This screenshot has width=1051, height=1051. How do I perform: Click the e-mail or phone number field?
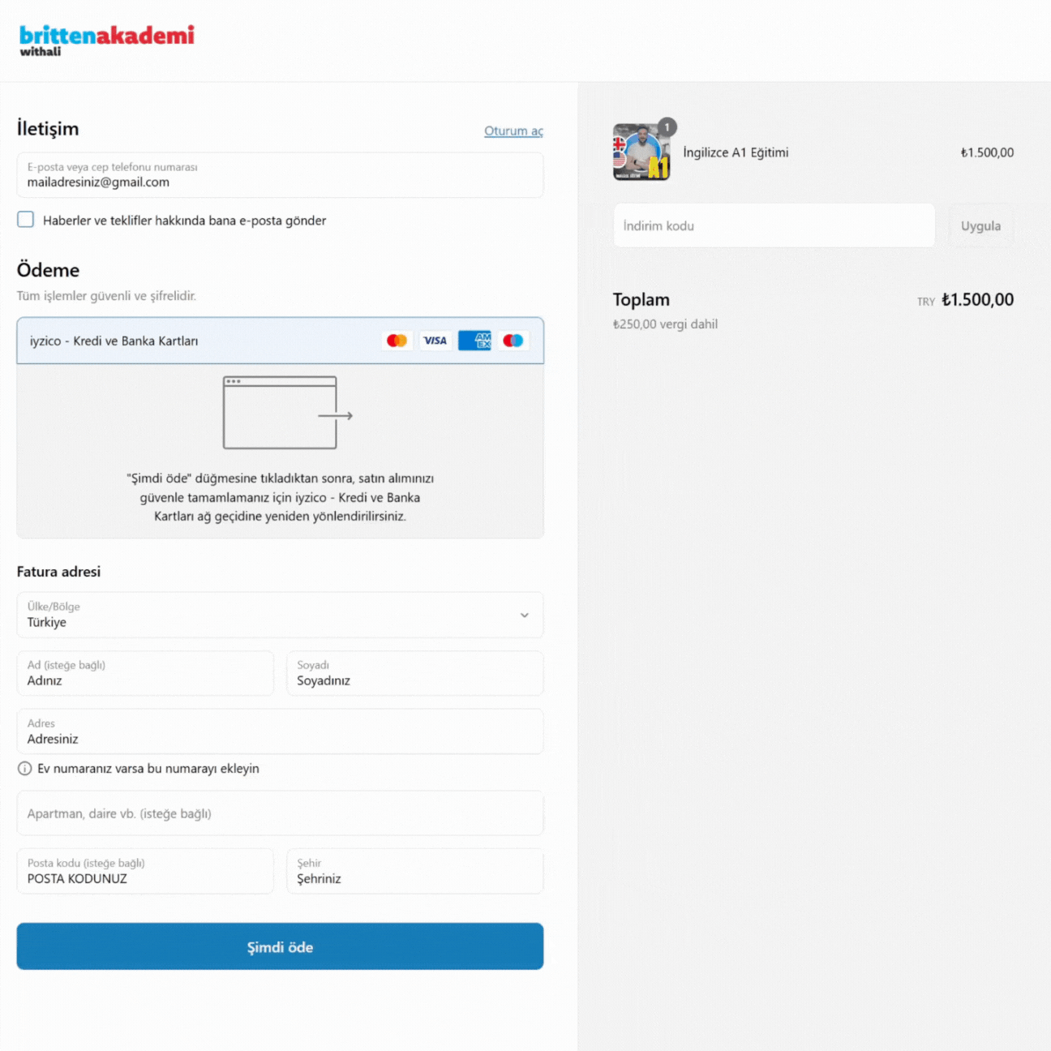[280, 175]
